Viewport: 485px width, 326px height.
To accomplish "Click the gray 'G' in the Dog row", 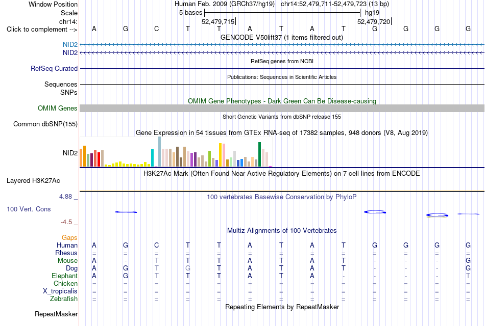I will (188, 268).
